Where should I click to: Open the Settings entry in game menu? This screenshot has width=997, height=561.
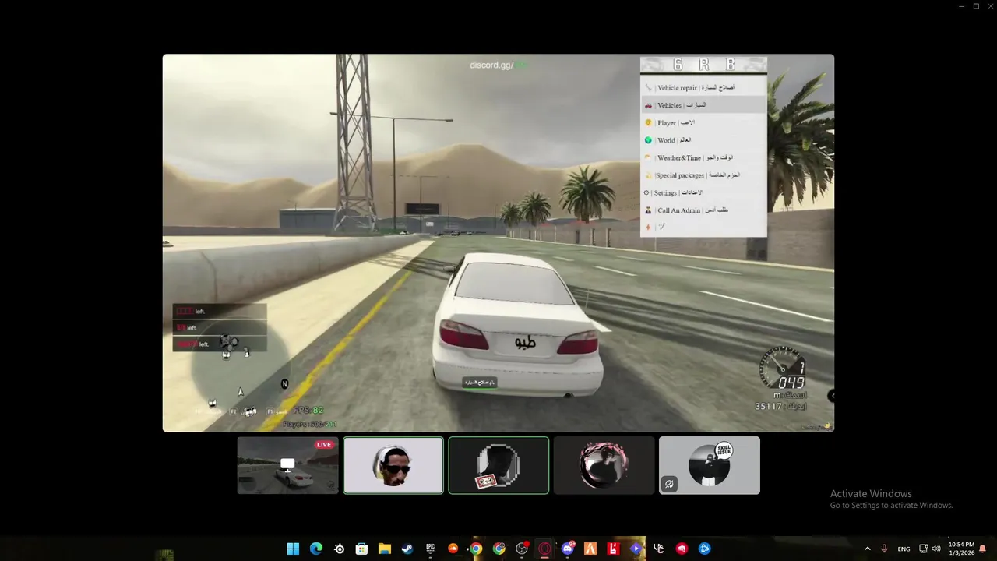[x=703, y=192]
